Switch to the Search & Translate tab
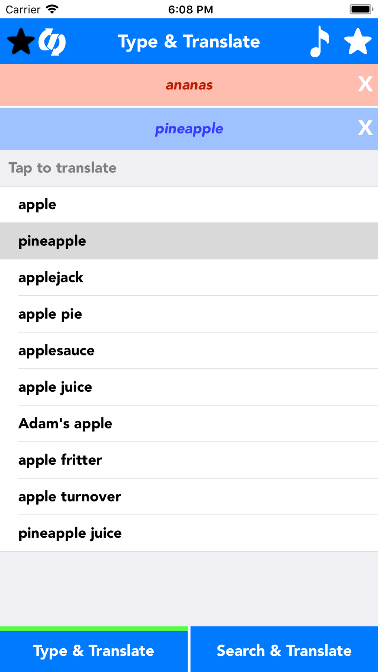 point(283,651)
